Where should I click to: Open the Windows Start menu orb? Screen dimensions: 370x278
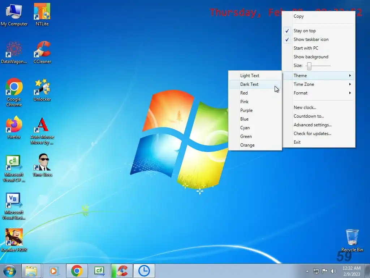[10, 271]
